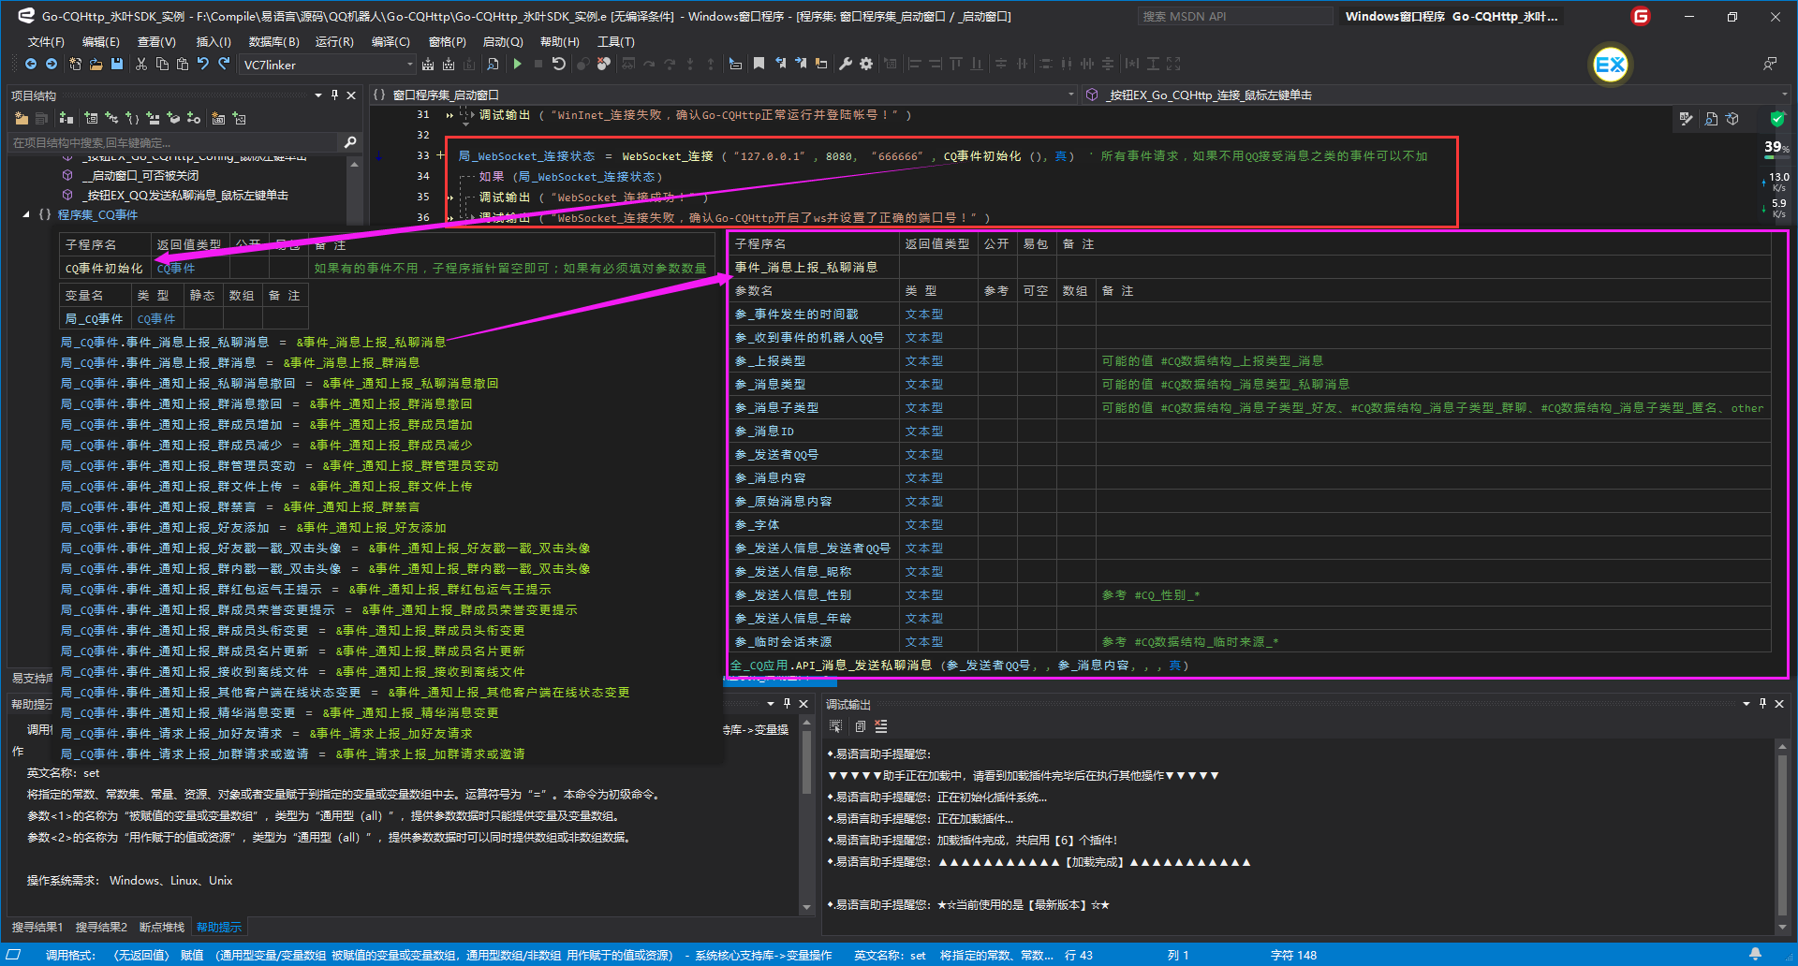Open the 编译(C) menu

pos(391,42)
